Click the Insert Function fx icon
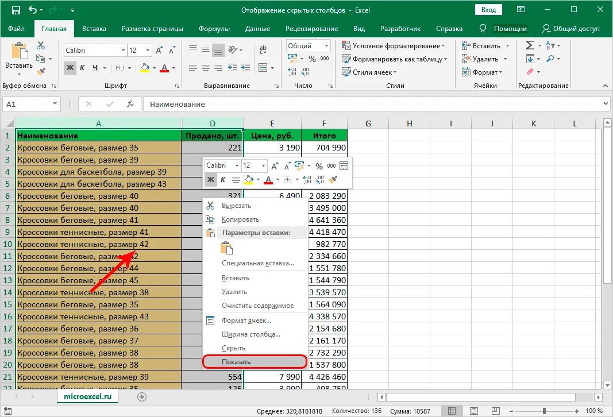Screen dimensions: 613x417 click(x=130, y=104)
